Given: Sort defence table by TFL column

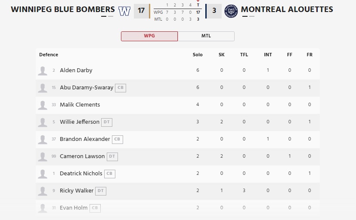Looking at the screenshot, I should [x=244, y=55].
